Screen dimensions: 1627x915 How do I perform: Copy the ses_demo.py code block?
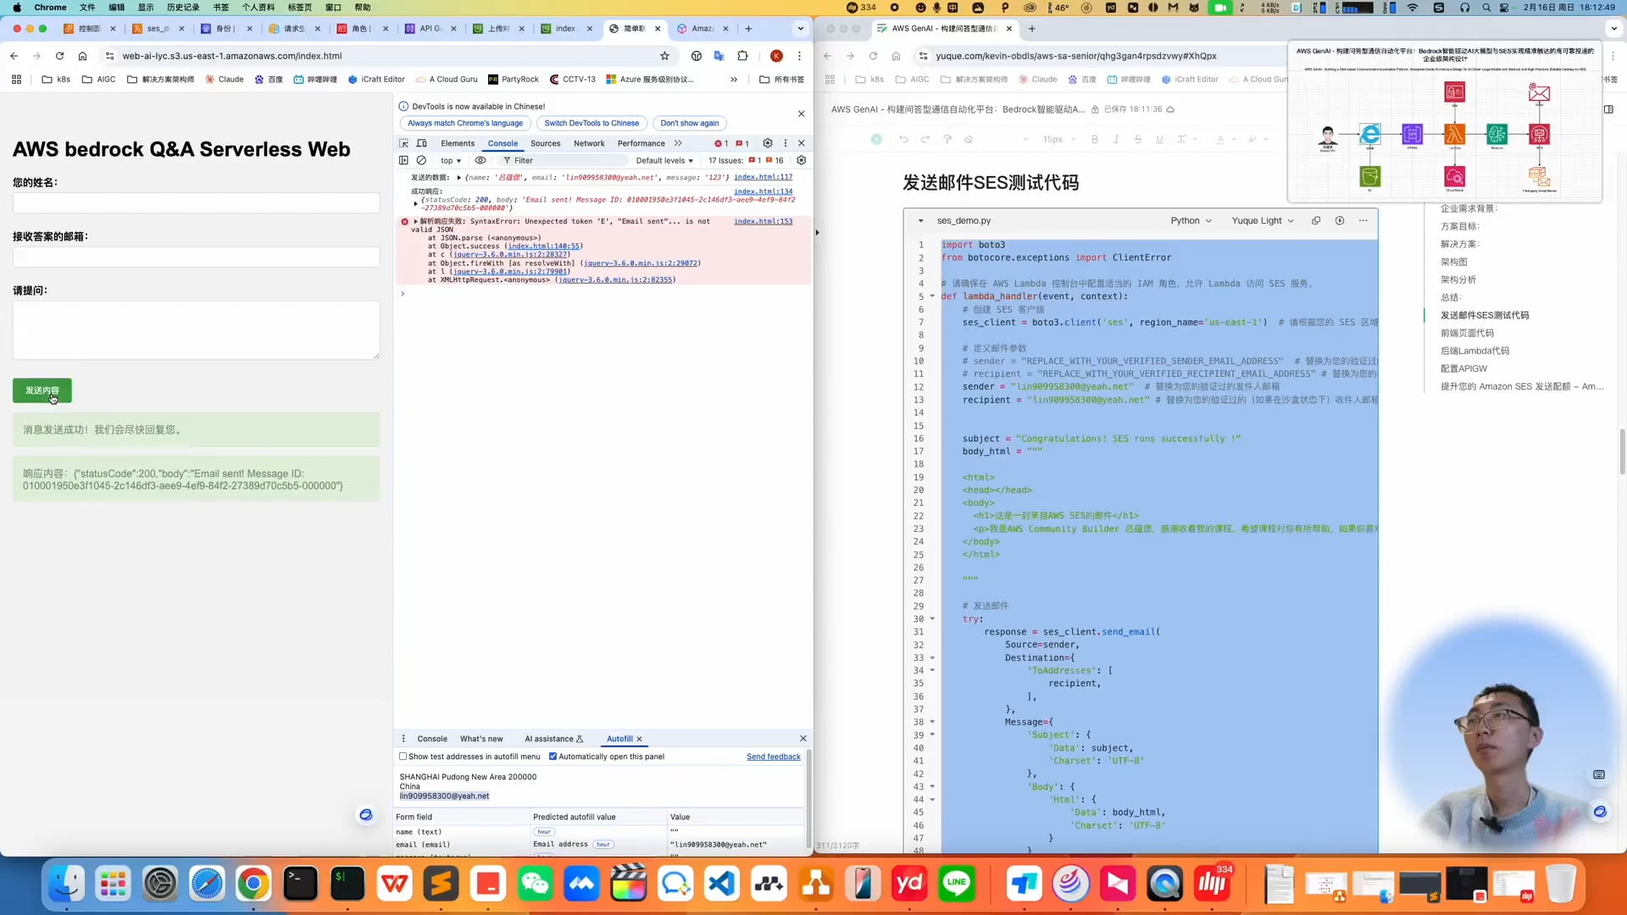[x=1316, y=220]
